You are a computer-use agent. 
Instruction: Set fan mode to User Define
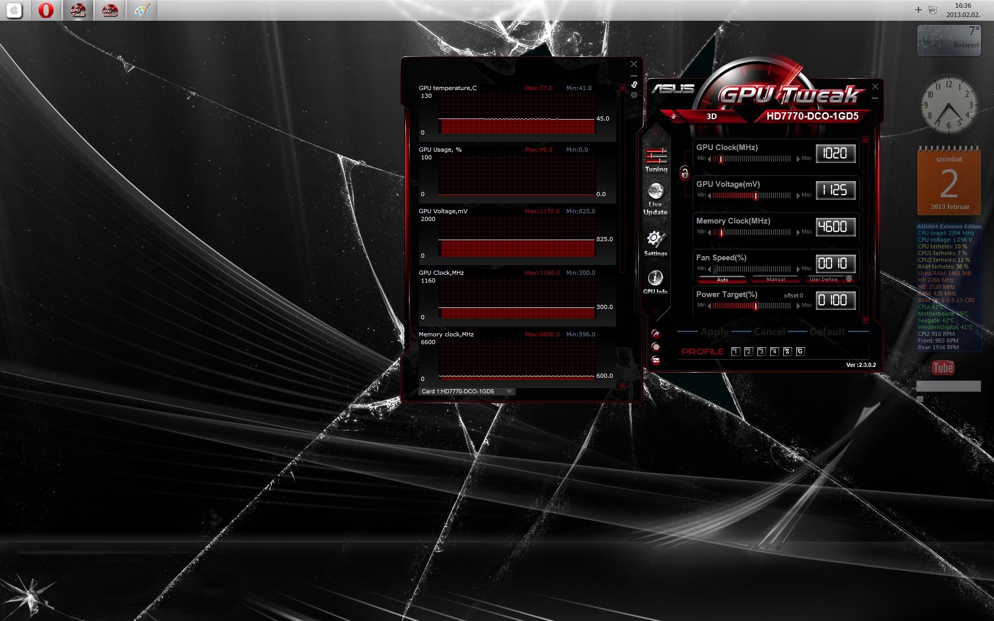tap(823, 279)
